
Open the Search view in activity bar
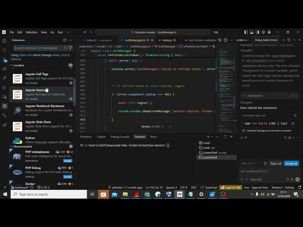click(4, 50)
